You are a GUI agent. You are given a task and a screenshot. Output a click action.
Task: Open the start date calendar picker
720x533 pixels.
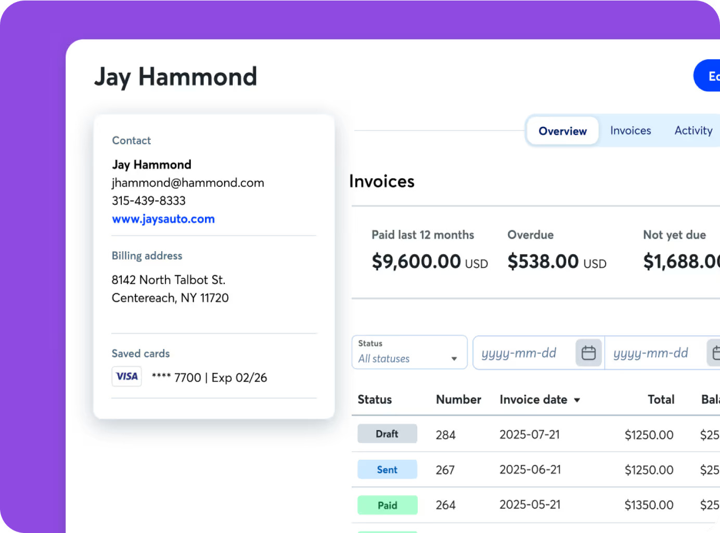tap(588, 353)
